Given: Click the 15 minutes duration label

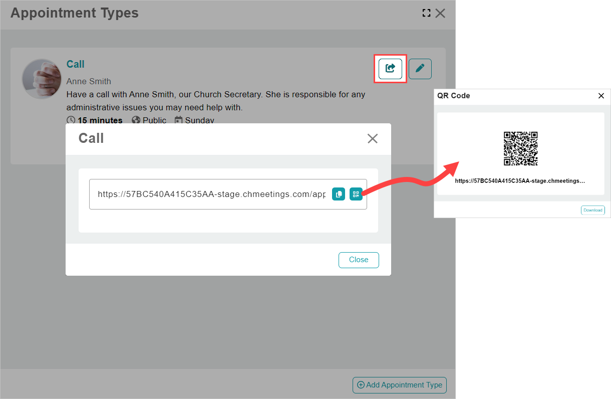Looking at the screenshot, I should (x=95, y=120).
